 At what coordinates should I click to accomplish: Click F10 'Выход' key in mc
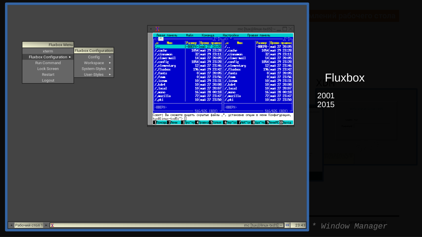[286, 122]
